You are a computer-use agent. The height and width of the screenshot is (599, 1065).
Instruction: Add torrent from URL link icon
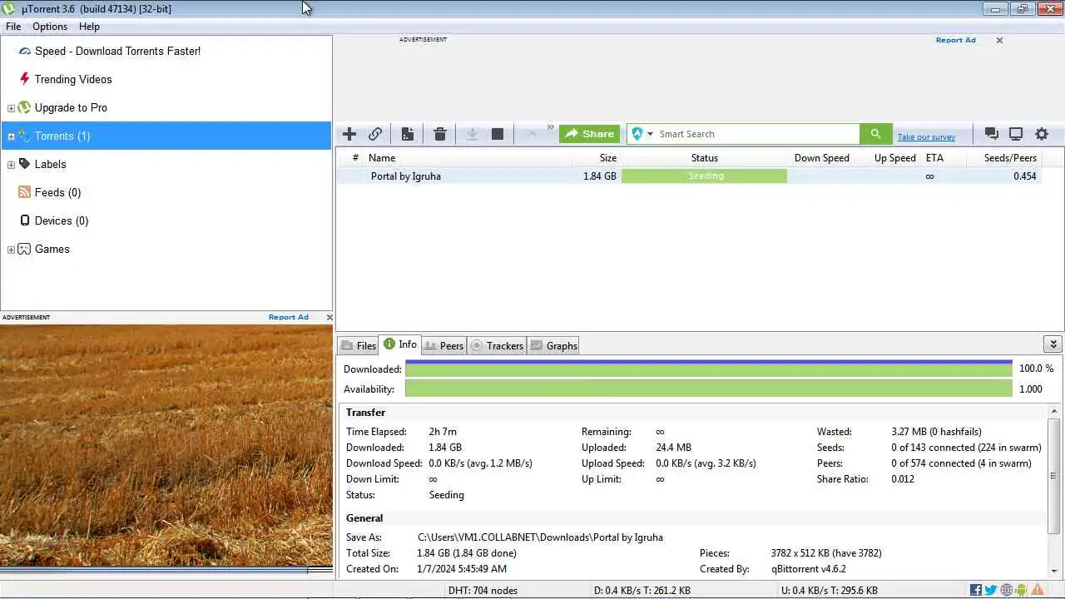tap(375, 134)
